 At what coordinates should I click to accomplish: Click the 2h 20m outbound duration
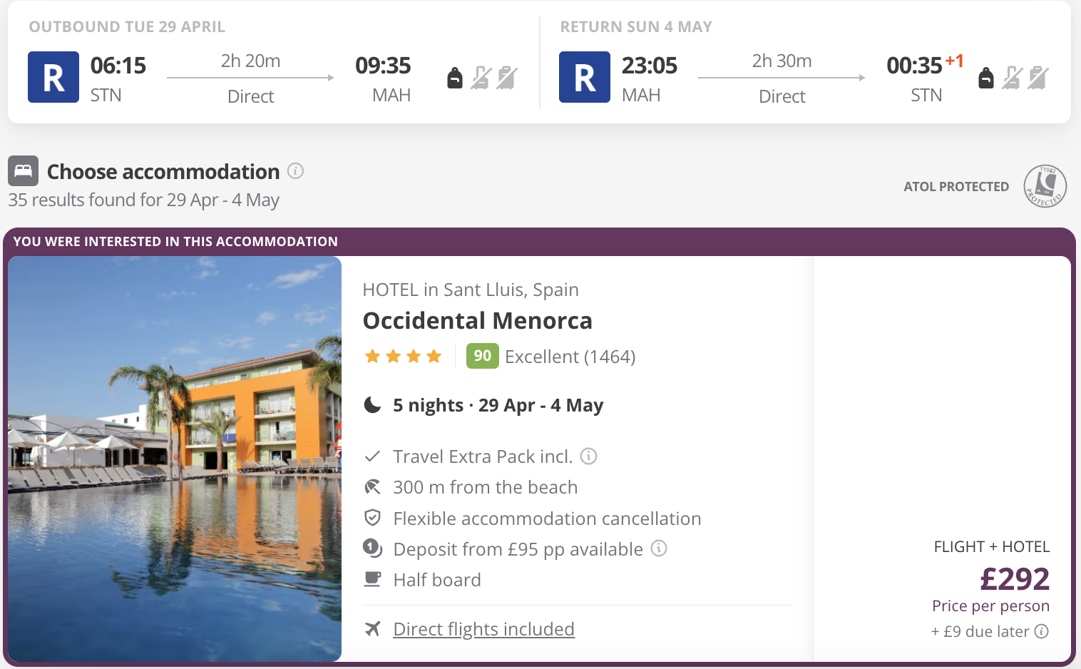tap(250, 61)
